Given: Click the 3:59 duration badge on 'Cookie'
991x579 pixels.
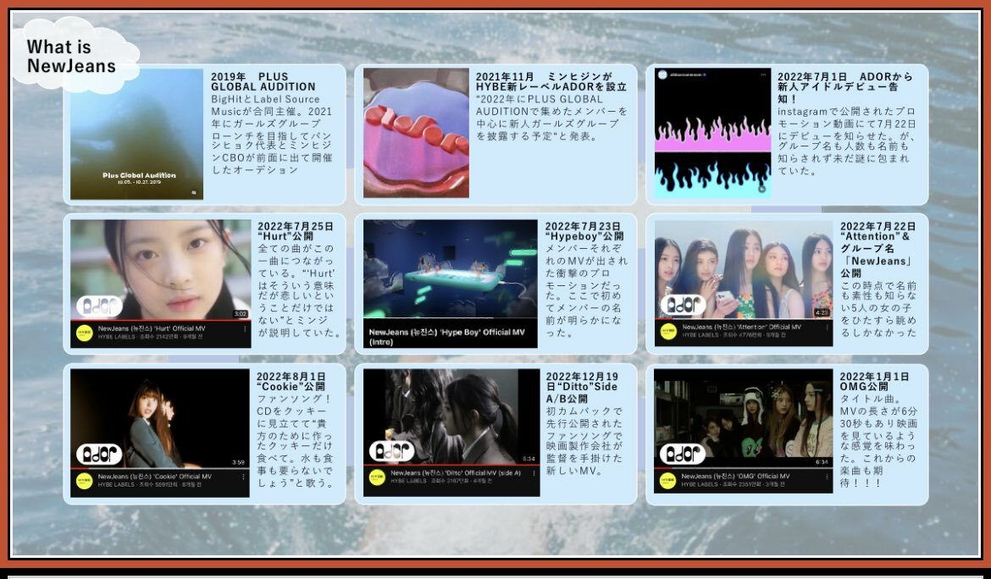Looking at the screenshot, I should tap(238, 462).
